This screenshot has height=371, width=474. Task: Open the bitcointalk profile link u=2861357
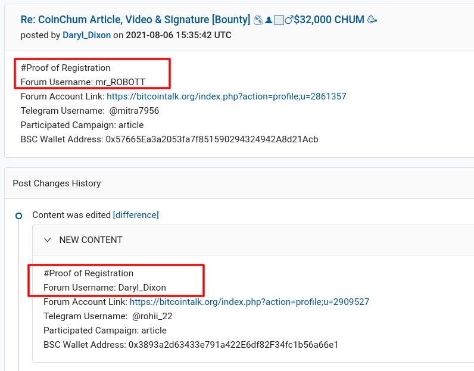(226, 96)
